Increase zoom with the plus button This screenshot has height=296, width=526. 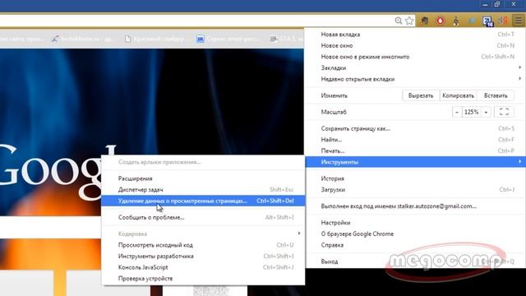486,112
